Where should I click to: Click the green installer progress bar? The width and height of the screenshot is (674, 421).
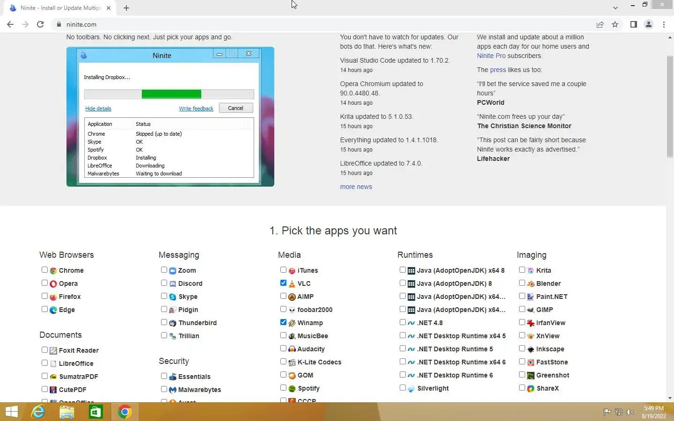pos(171,94)
